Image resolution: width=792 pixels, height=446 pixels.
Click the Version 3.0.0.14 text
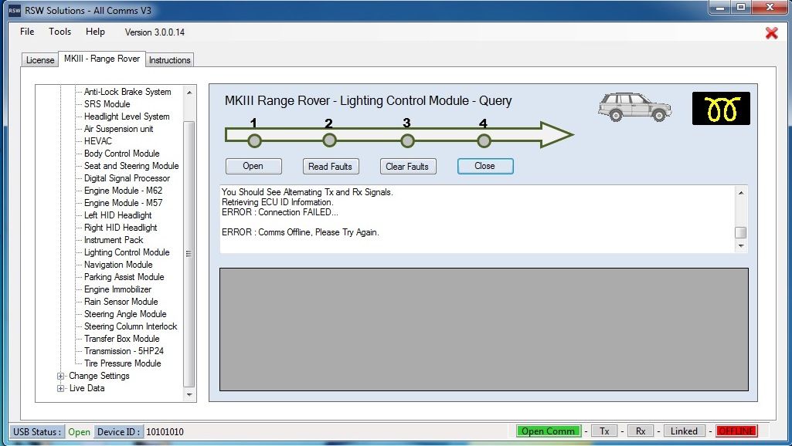155,32
